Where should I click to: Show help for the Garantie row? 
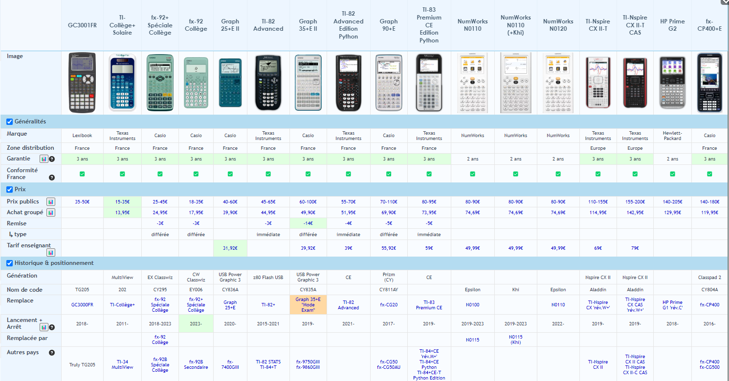coord(52,159)
